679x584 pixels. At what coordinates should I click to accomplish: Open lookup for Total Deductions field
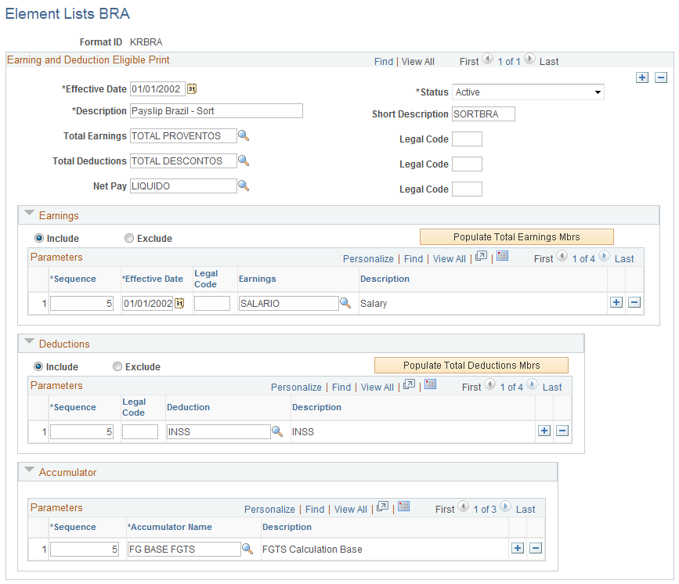tap(244, 160)
